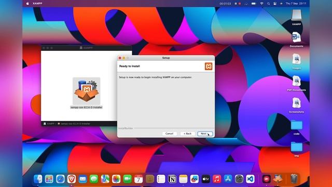
Task: Select the PDF Documents stack on desktop
Action: 296,81
